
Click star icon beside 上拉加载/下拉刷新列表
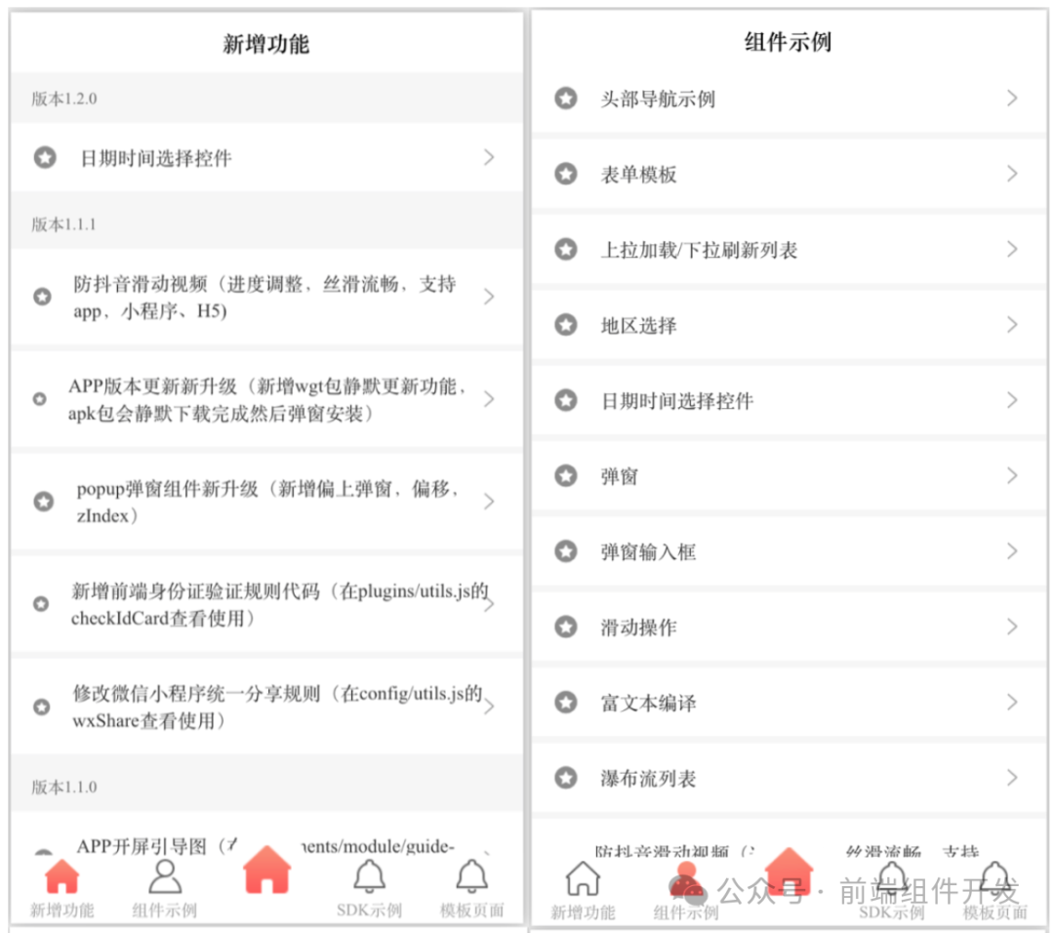click(x=566, y=250)
